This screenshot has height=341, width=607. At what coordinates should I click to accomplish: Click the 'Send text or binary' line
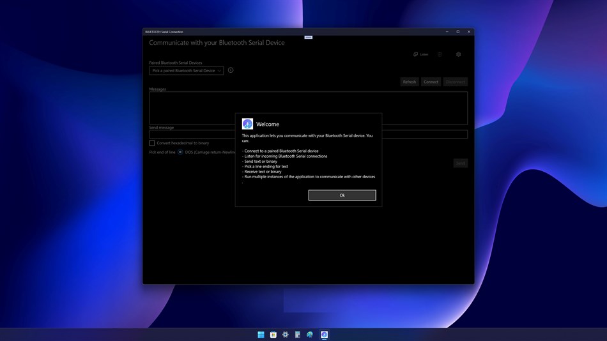pos(260,161)
